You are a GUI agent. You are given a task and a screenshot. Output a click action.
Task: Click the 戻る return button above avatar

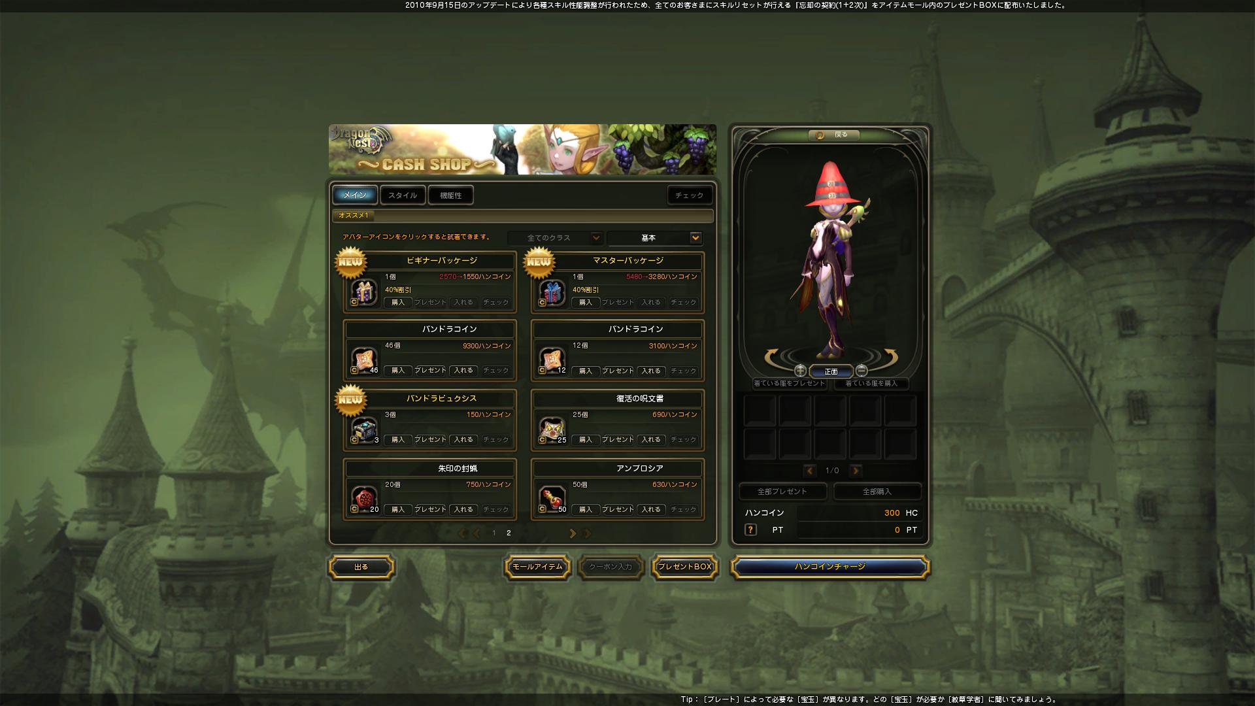[x=833, y=135]
